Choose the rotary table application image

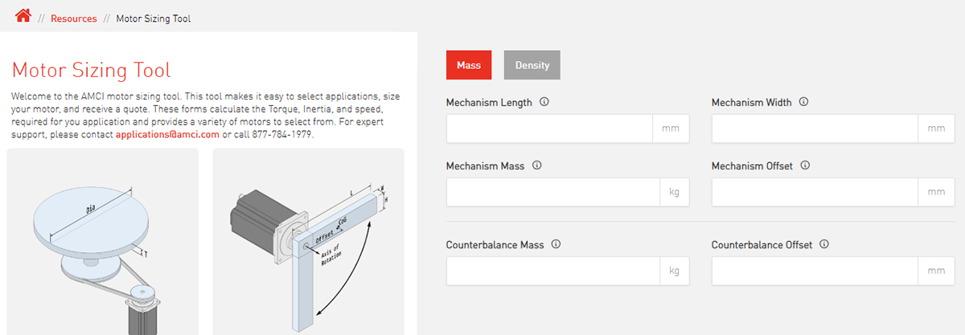pos(102,242)
